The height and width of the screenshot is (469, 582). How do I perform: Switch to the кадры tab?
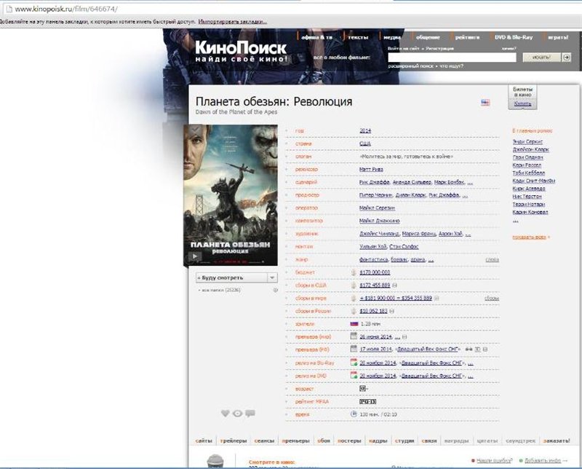(x=378, y=441)
